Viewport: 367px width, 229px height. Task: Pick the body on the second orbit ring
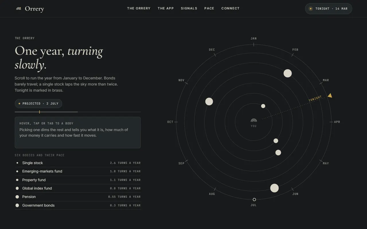pos(276,141)
